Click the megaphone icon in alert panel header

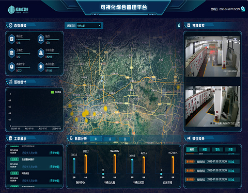189,138
